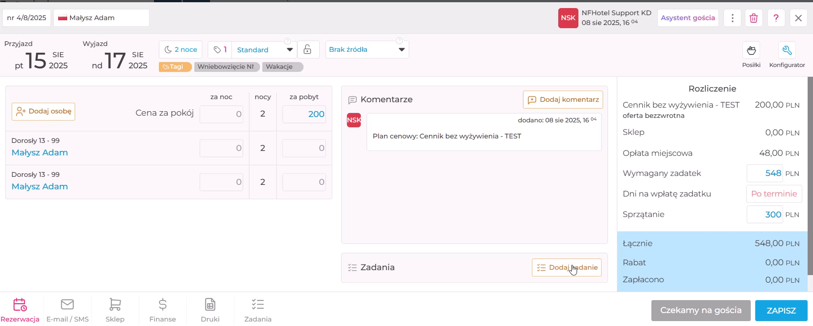Click the Czekamy na gościa status button
813x326 pixels.
701,310
